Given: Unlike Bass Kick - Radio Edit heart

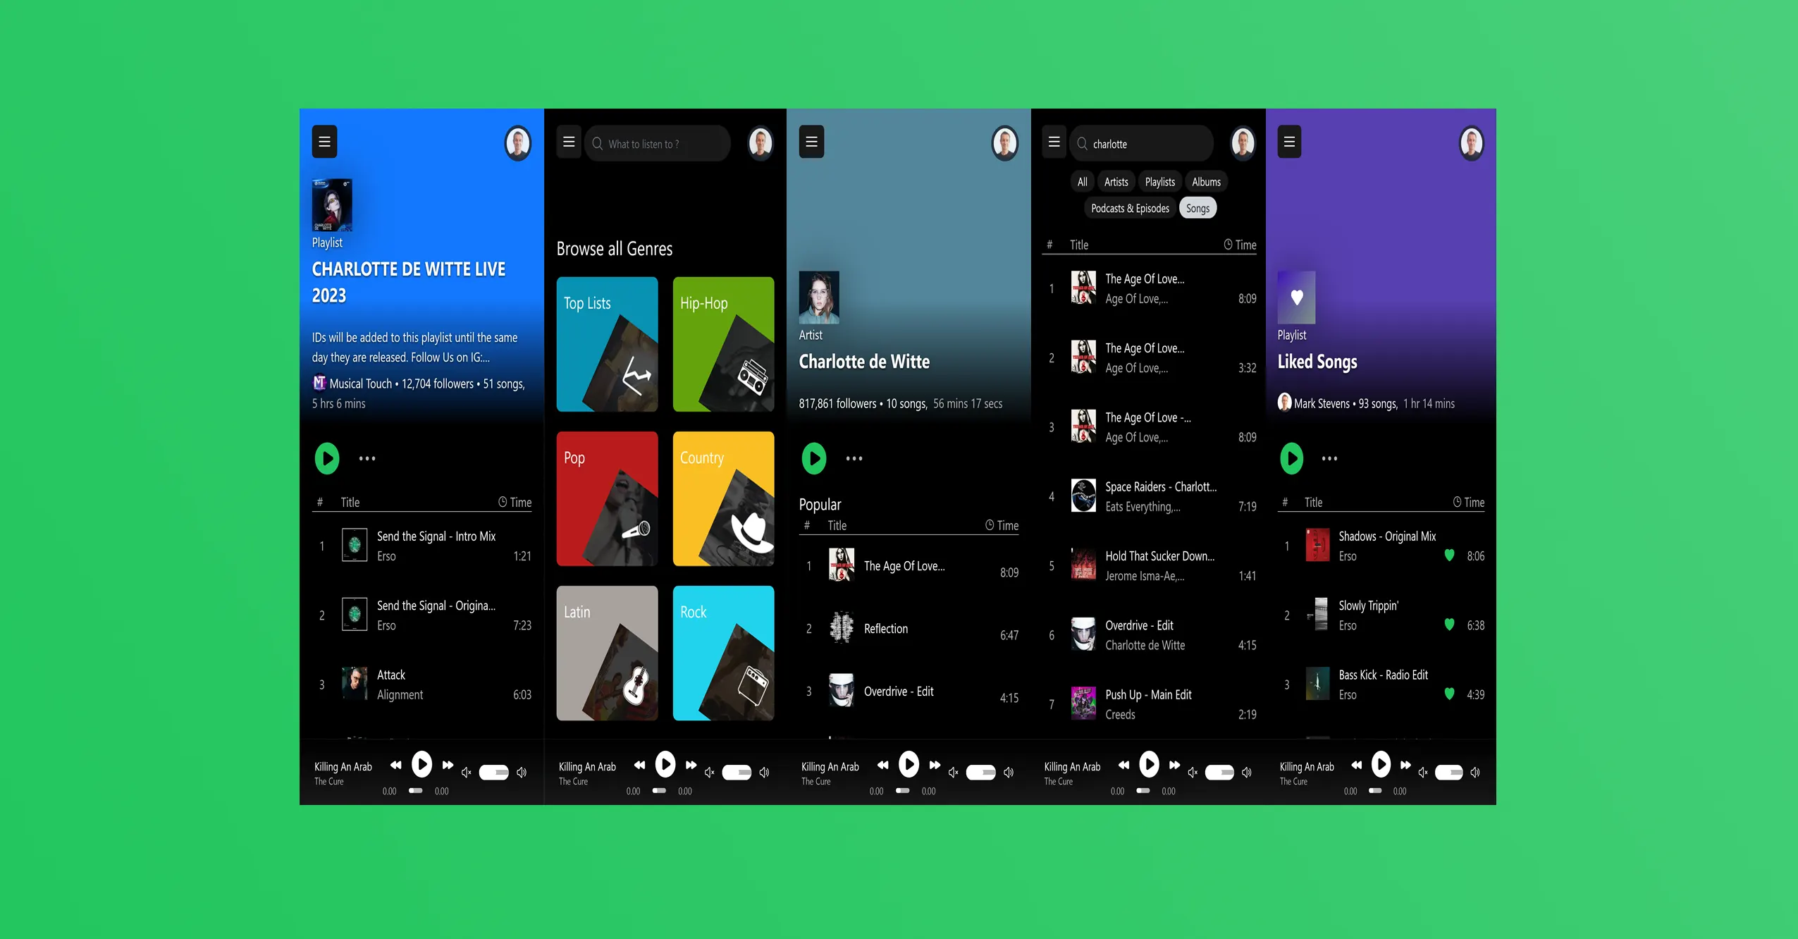Looking at the screenshot, I should coord(1449,694).
